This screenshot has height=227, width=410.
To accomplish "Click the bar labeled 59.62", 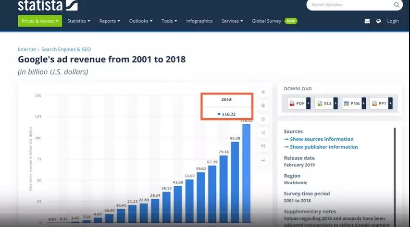I will coord(201,197).
